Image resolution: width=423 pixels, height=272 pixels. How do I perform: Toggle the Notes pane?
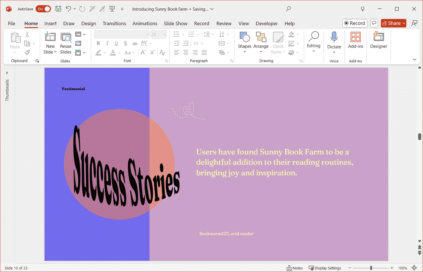[295, 268]
